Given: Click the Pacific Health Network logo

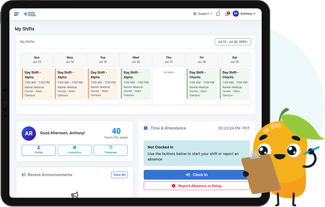Looking at the screenshot, I should tap(30, 14).
